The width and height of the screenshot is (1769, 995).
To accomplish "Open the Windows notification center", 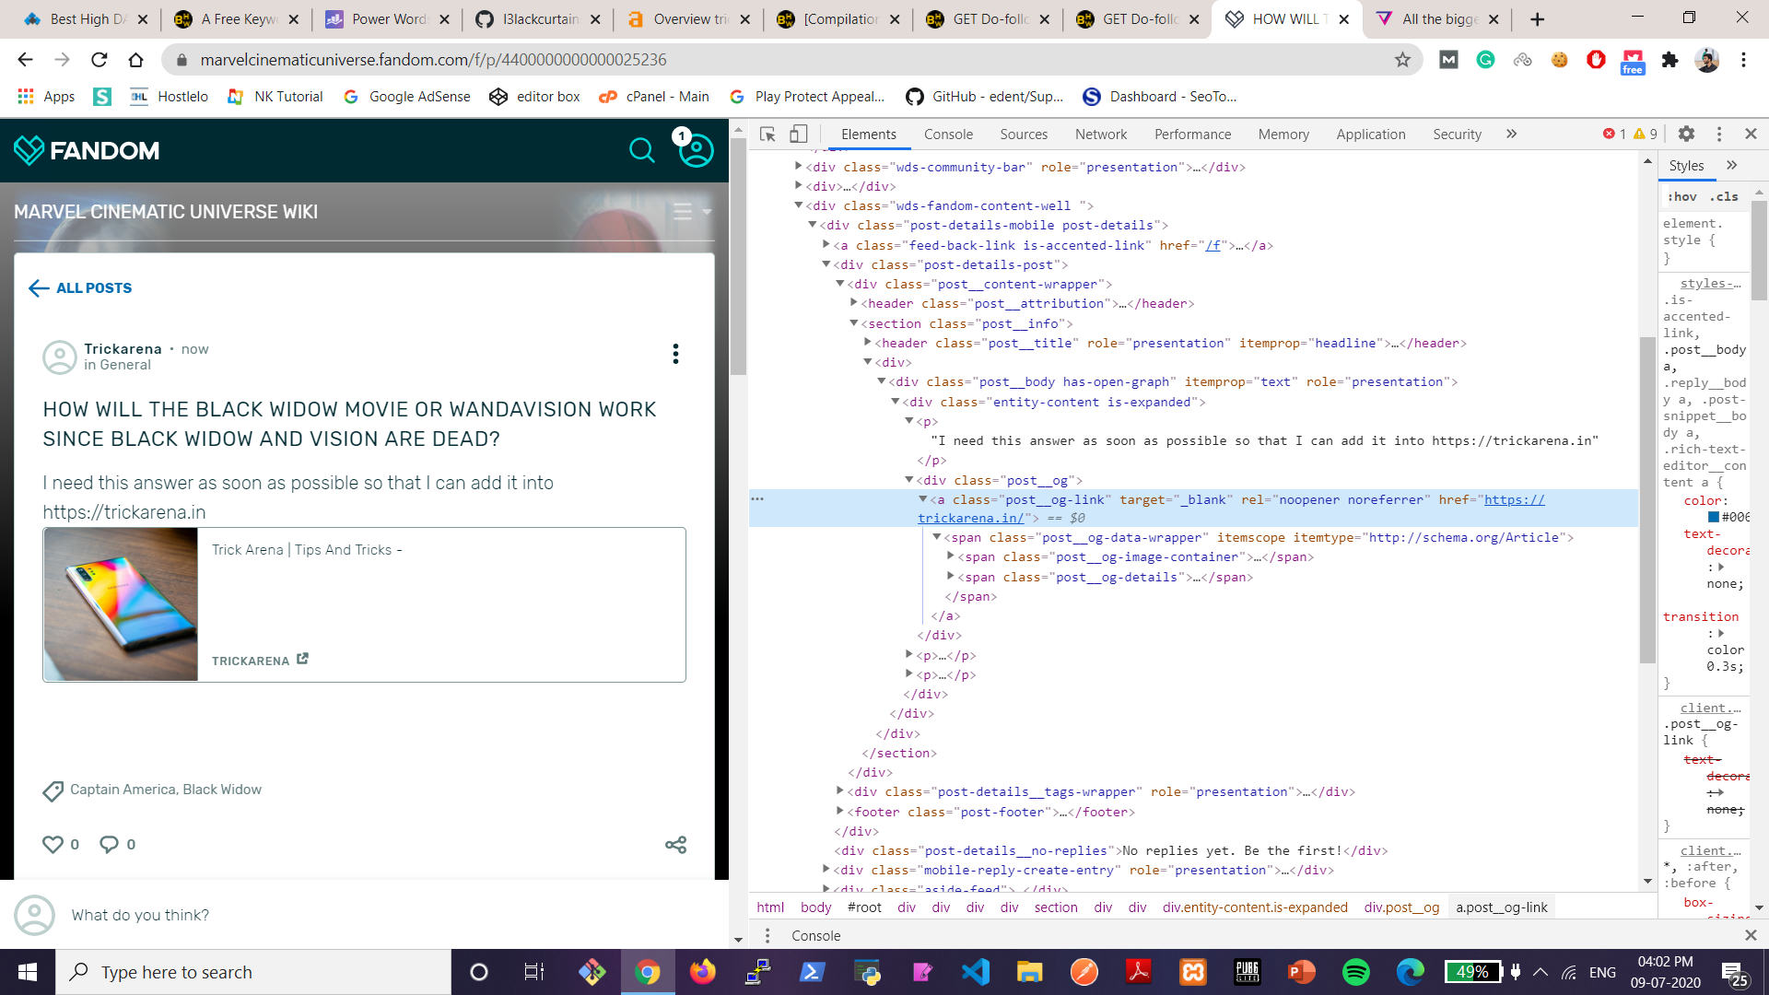I will [x=1734, y=973].
